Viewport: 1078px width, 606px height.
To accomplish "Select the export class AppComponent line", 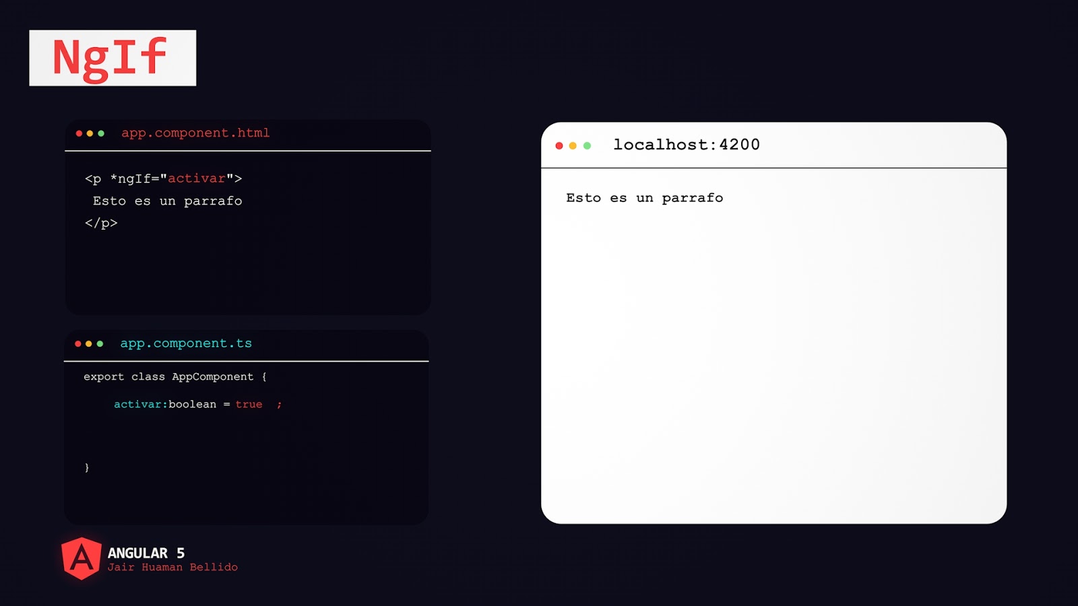I will 175,377.
